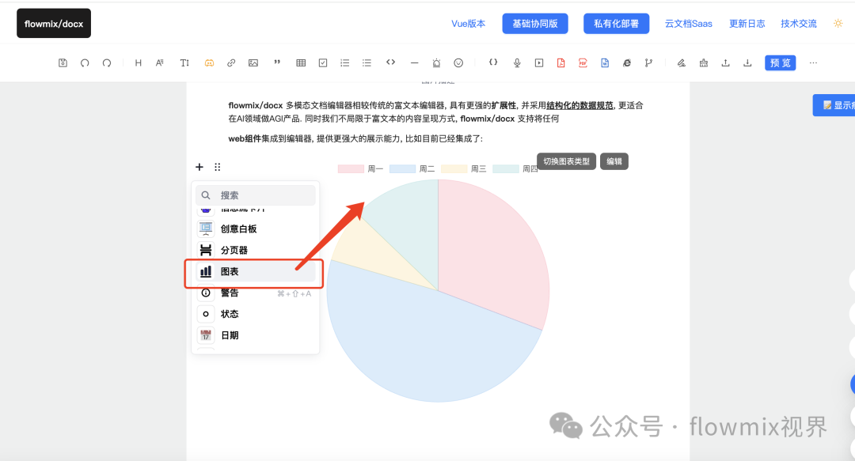Click the 基础协同版 button

pyautogui.click(x=535, y=24)
